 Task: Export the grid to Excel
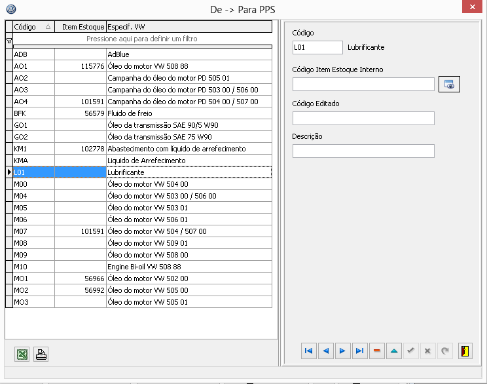[x=22, y=354]
